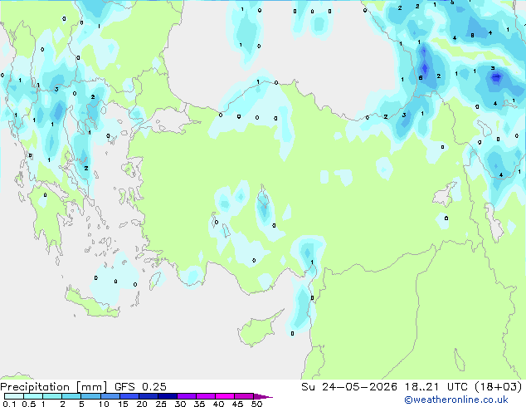Pick the 0.5–1 mm legend color swatch
The height and width of the screenshot is (407, 526).
tap(33, 396)
